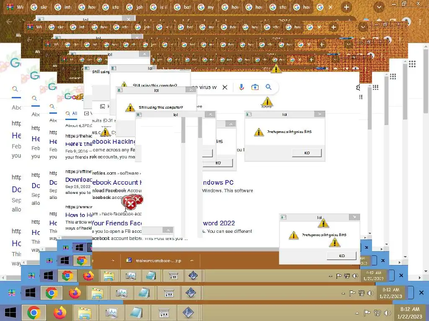The height and width of the screenshot is (321, 429).
Task: Open the Start menu in the 8:12 AM taskbar
Action: 10,313
